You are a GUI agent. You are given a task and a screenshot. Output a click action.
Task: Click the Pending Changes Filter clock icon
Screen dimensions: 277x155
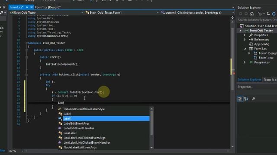[260, 14]
